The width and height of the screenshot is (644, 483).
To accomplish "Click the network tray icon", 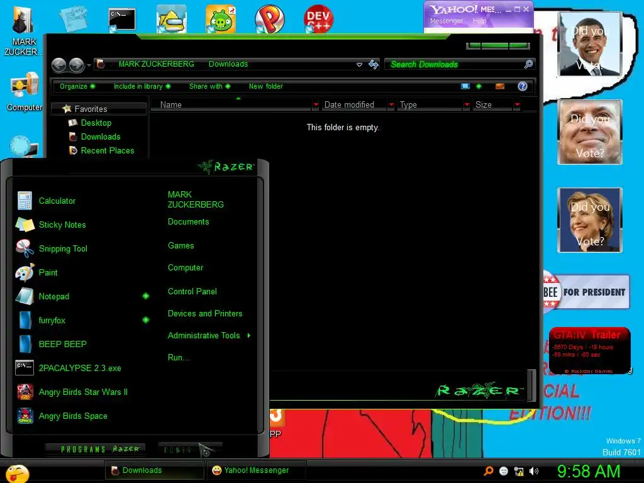I will [x=519, y=471].
